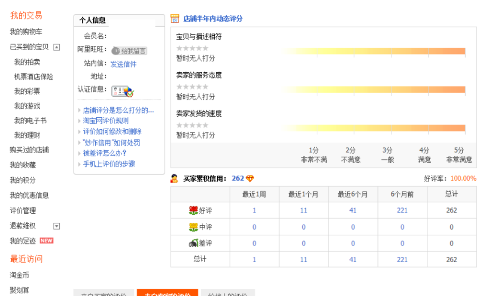The height and width of the screenshot is (296, 490).
Task: Click the yellow flower 中评 icon
Action: point(193,227)
